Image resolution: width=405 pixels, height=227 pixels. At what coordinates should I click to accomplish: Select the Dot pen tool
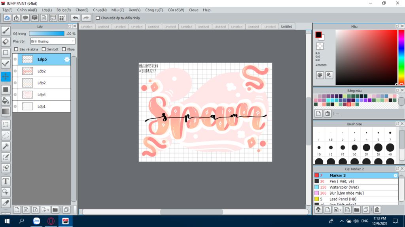[6, 63]
